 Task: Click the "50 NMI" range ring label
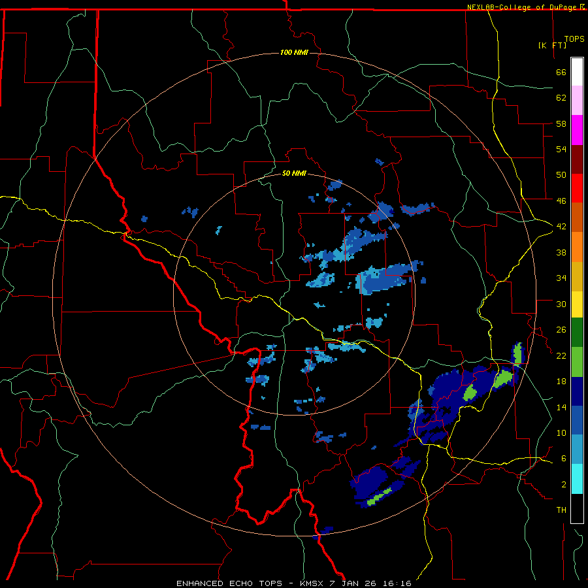point(294,173)
